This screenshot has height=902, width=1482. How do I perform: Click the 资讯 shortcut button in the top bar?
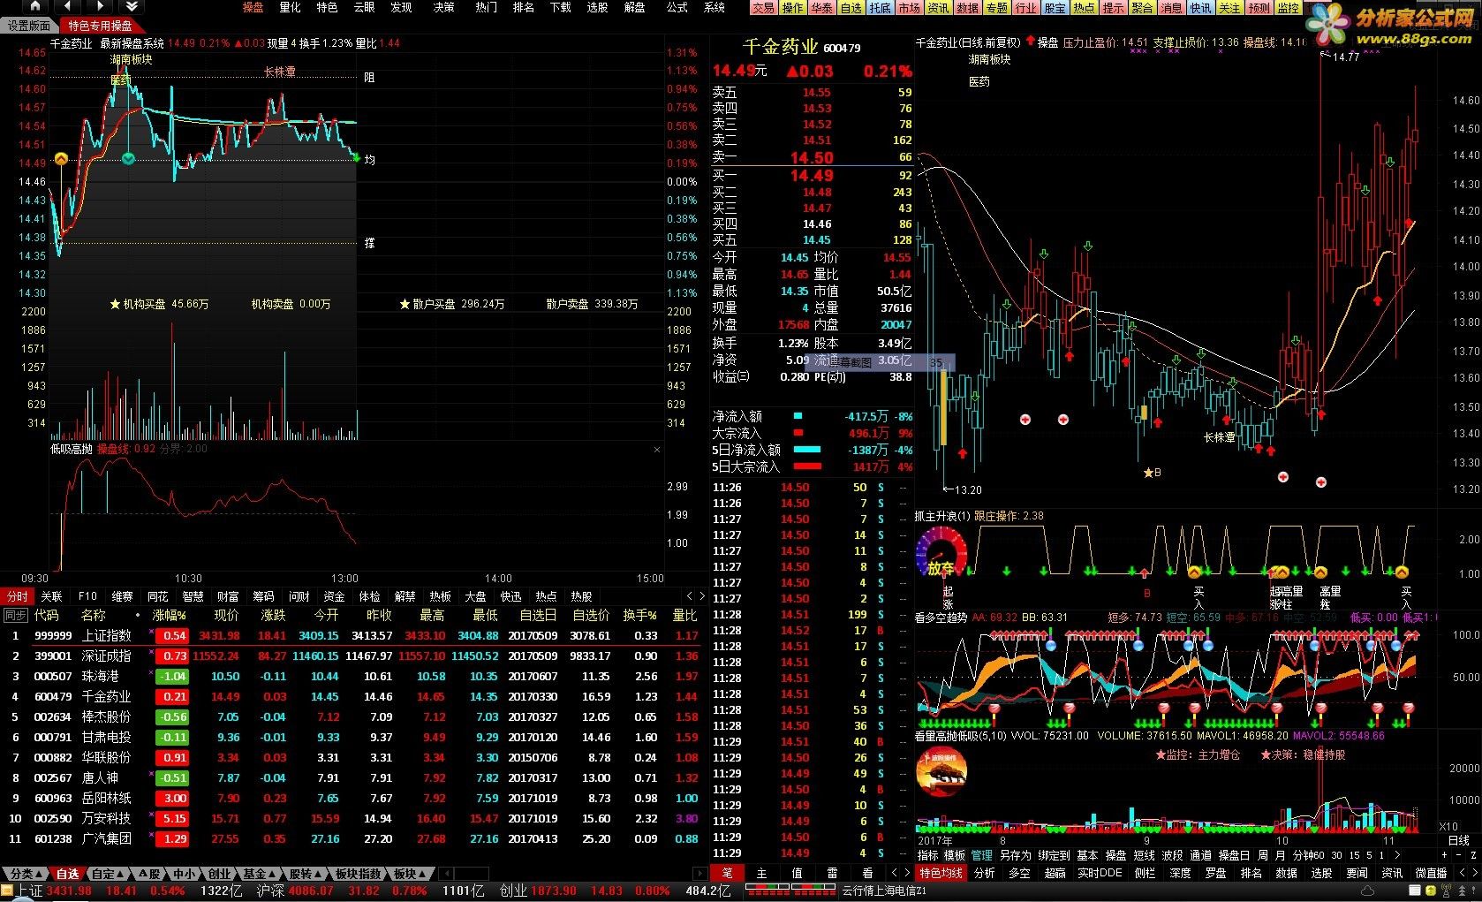[x=939, y=8]
